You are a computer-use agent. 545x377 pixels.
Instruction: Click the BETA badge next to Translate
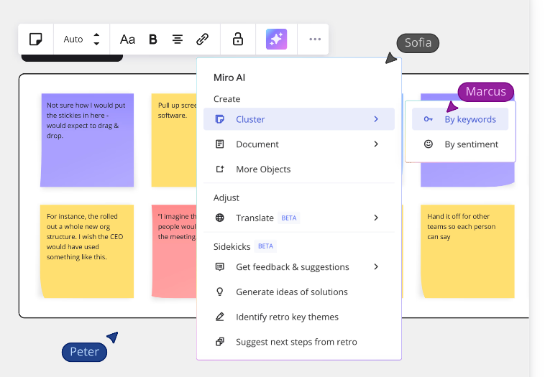[289, 218]
